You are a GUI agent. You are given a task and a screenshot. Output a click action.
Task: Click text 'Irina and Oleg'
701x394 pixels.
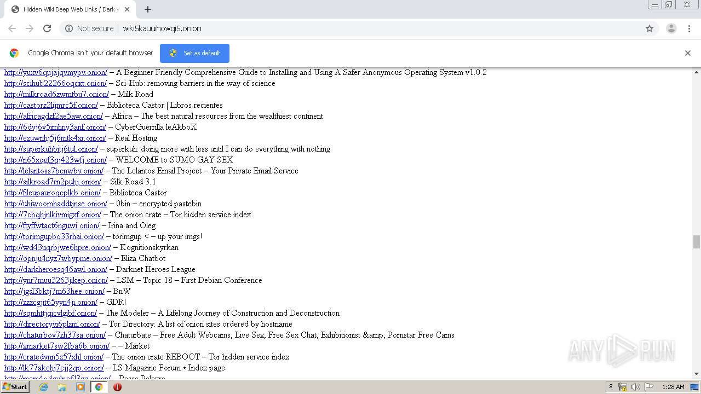pyautogui.click(x=132, y=225)
